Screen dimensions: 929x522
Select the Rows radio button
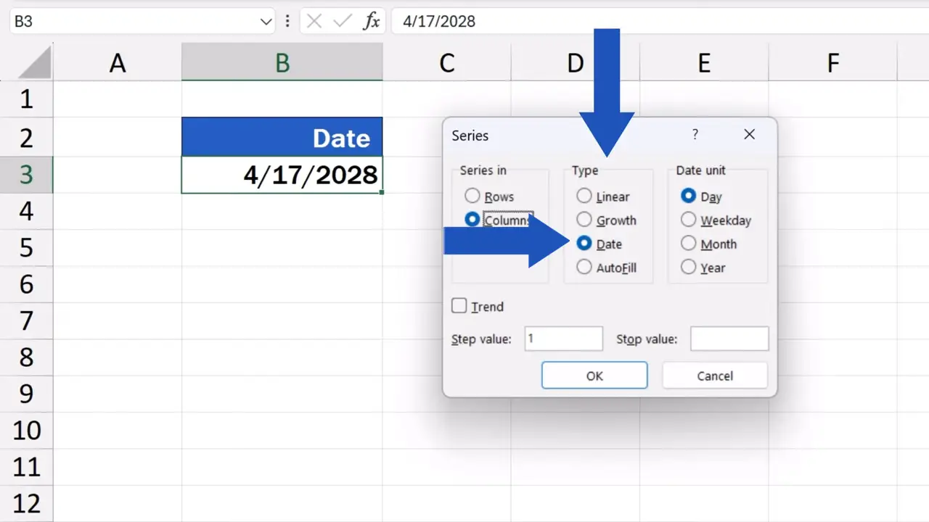[x=472, y=196]
